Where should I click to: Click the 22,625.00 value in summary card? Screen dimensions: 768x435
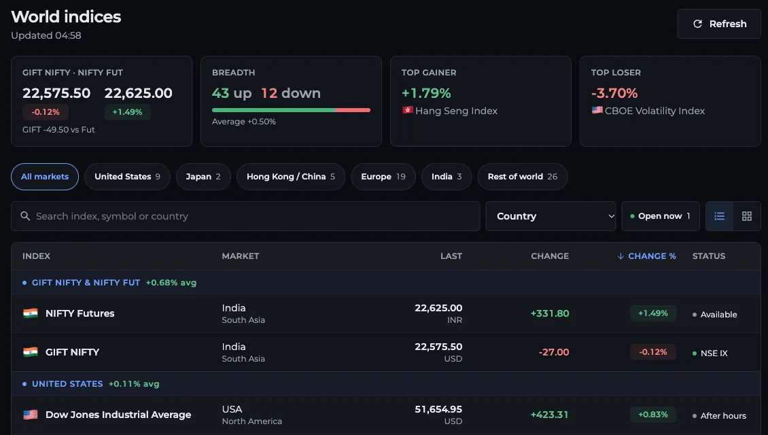tap(138, 93)
